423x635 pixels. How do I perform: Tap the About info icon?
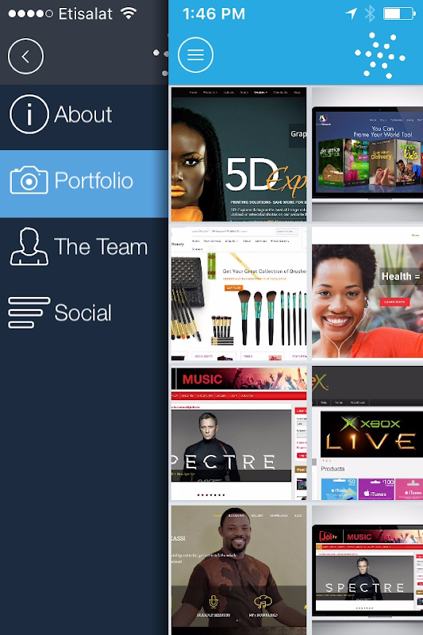(x=29, y=114)
